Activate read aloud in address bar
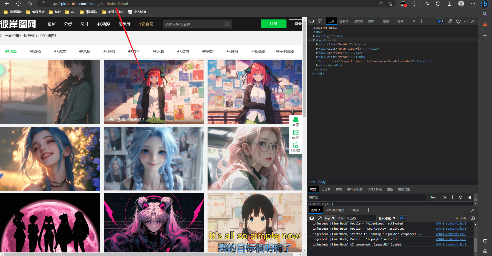Screen dimensions: 492x256 point(381,4)
